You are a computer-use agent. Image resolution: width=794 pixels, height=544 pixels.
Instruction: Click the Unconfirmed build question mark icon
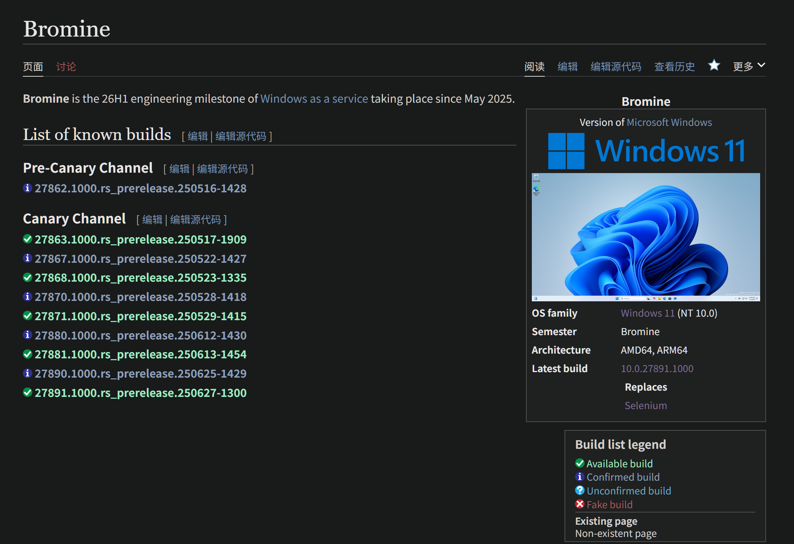coord(579,491)
